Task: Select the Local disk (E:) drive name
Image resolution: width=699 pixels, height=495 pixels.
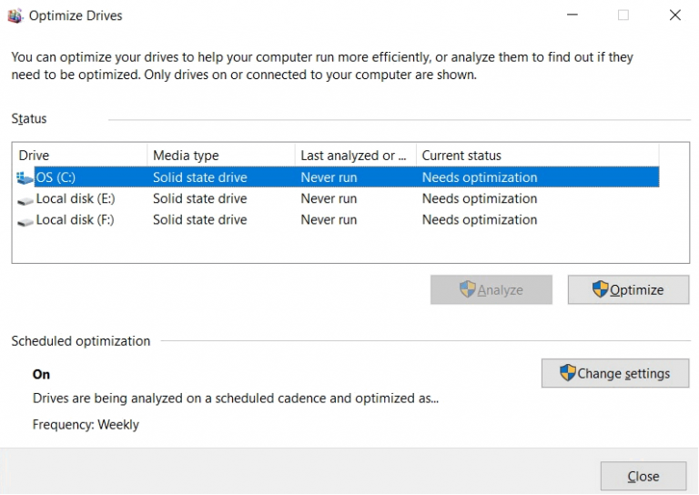Action: [76, 198]
